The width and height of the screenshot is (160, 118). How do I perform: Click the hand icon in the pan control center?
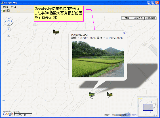pos(9,21)
